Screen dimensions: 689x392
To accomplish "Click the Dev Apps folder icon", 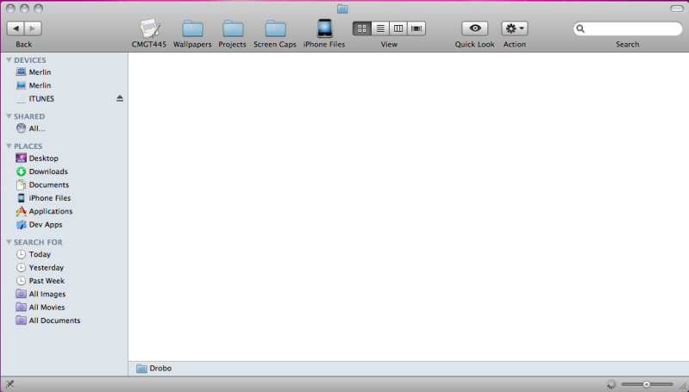I will click(x=21, y=224).
